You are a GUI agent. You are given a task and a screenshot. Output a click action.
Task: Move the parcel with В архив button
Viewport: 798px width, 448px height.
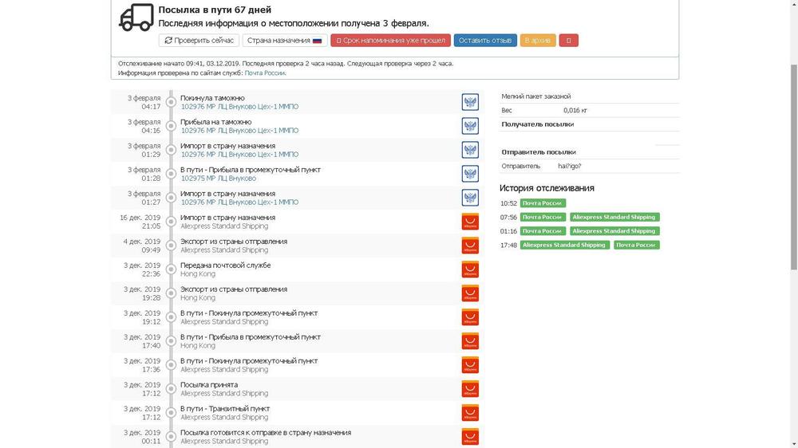(538, 41)
